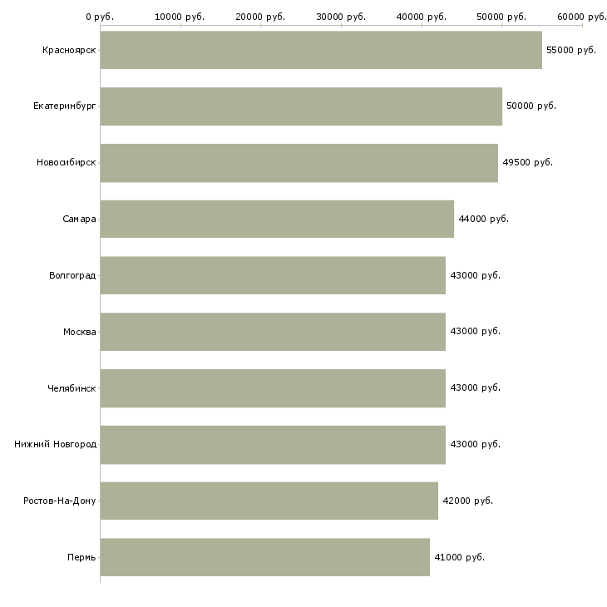Click the 0 руб. axis tick label
This screenshot has height=607, width=607.
(100, 17)
